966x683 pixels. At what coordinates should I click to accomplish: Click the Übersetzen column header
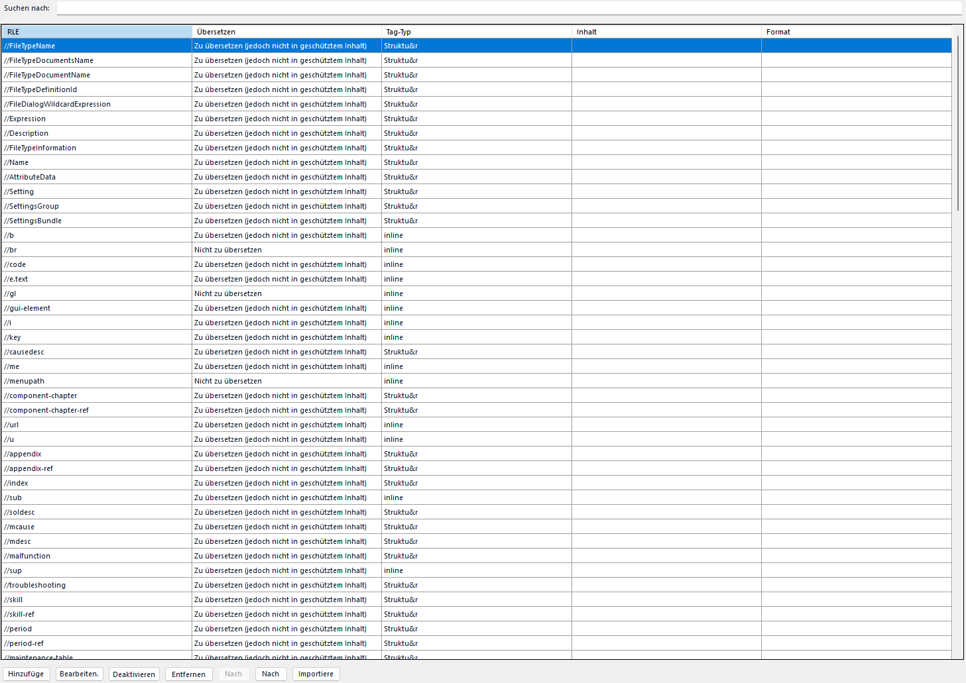285,31
